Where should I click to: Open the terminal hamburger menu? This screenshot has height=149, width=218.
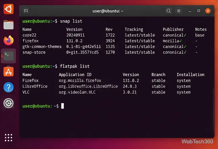pos(179,11)
